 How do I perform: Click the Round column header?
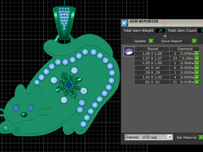(x=152, y=49)
